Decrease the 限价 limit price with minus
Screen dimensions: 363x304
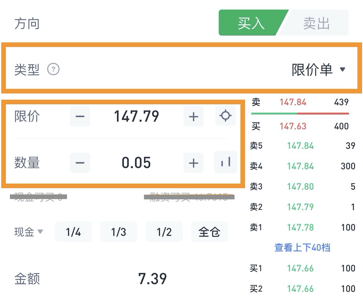coord(80,116)
